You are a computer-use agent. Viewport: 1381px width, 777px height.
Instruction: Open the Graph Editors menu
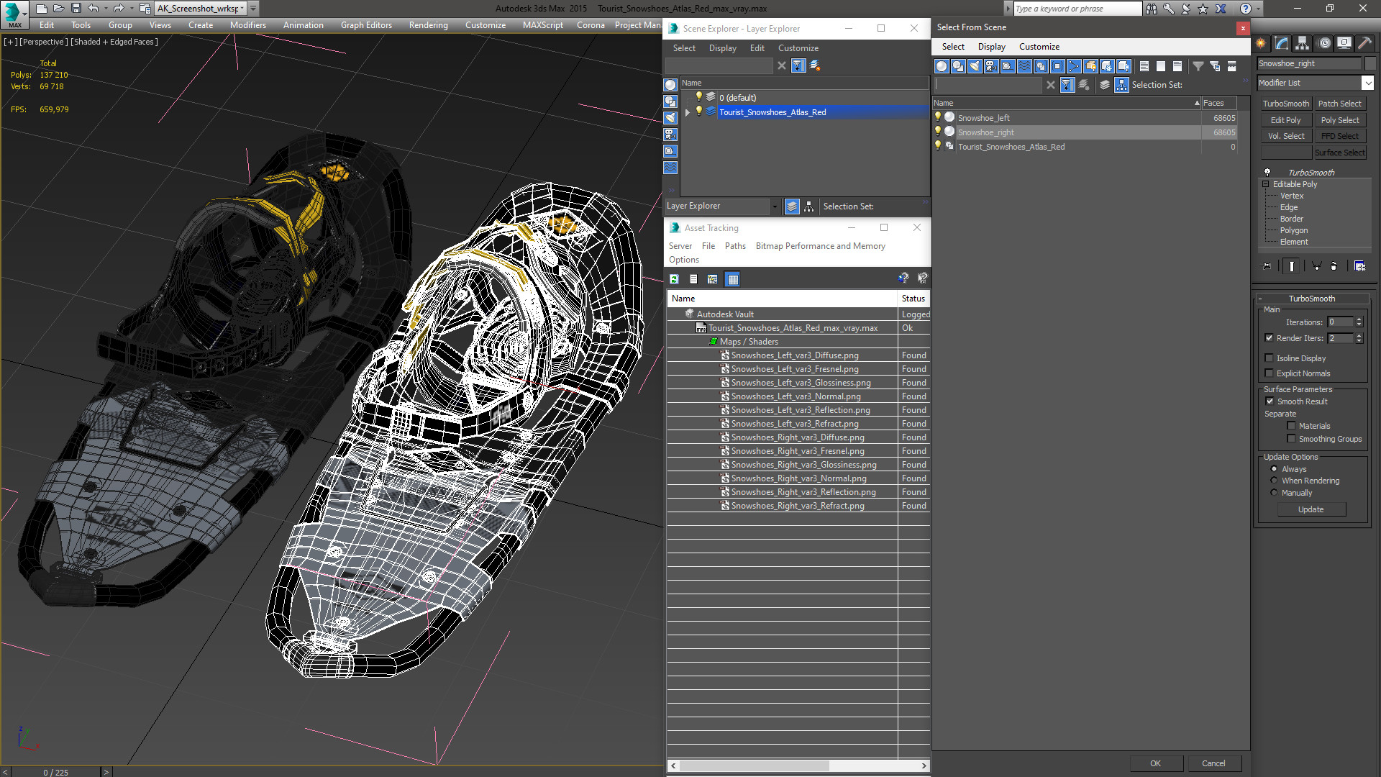click(366, 25)
